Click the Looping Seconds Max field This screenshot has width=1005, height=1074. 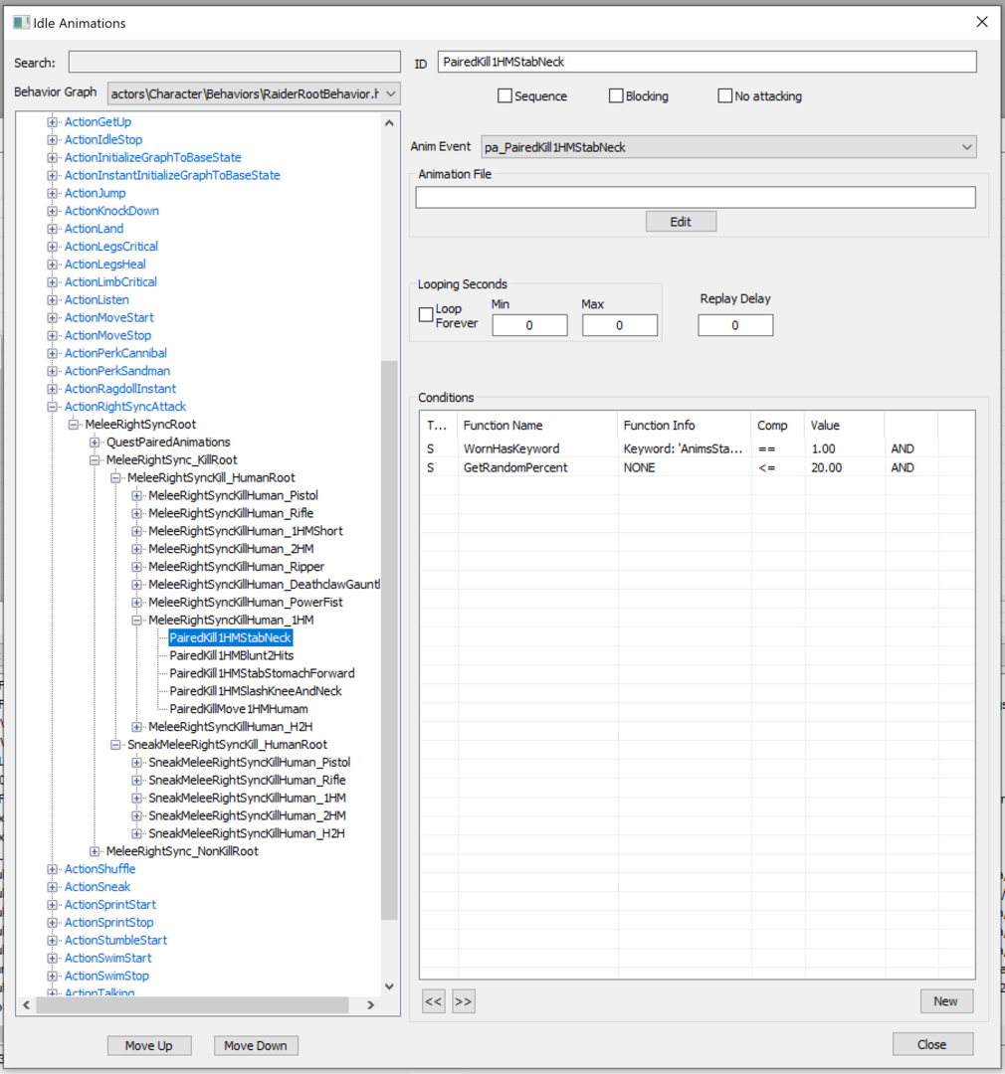(620, 325)
